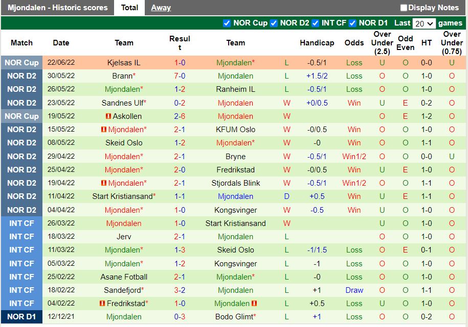
Task: Click the HT column header
Action: (427, 43)
